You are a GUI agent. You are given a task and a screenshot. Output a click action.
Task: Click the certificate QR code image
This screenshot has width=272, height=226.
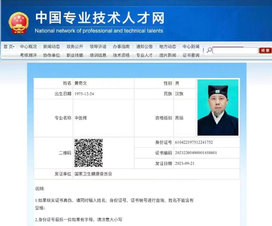(x=89, y=153)
